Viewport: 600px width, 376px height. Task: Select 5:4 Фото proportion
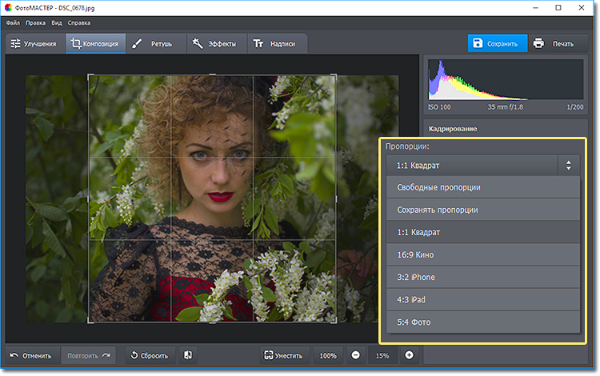tap(483, 322)
